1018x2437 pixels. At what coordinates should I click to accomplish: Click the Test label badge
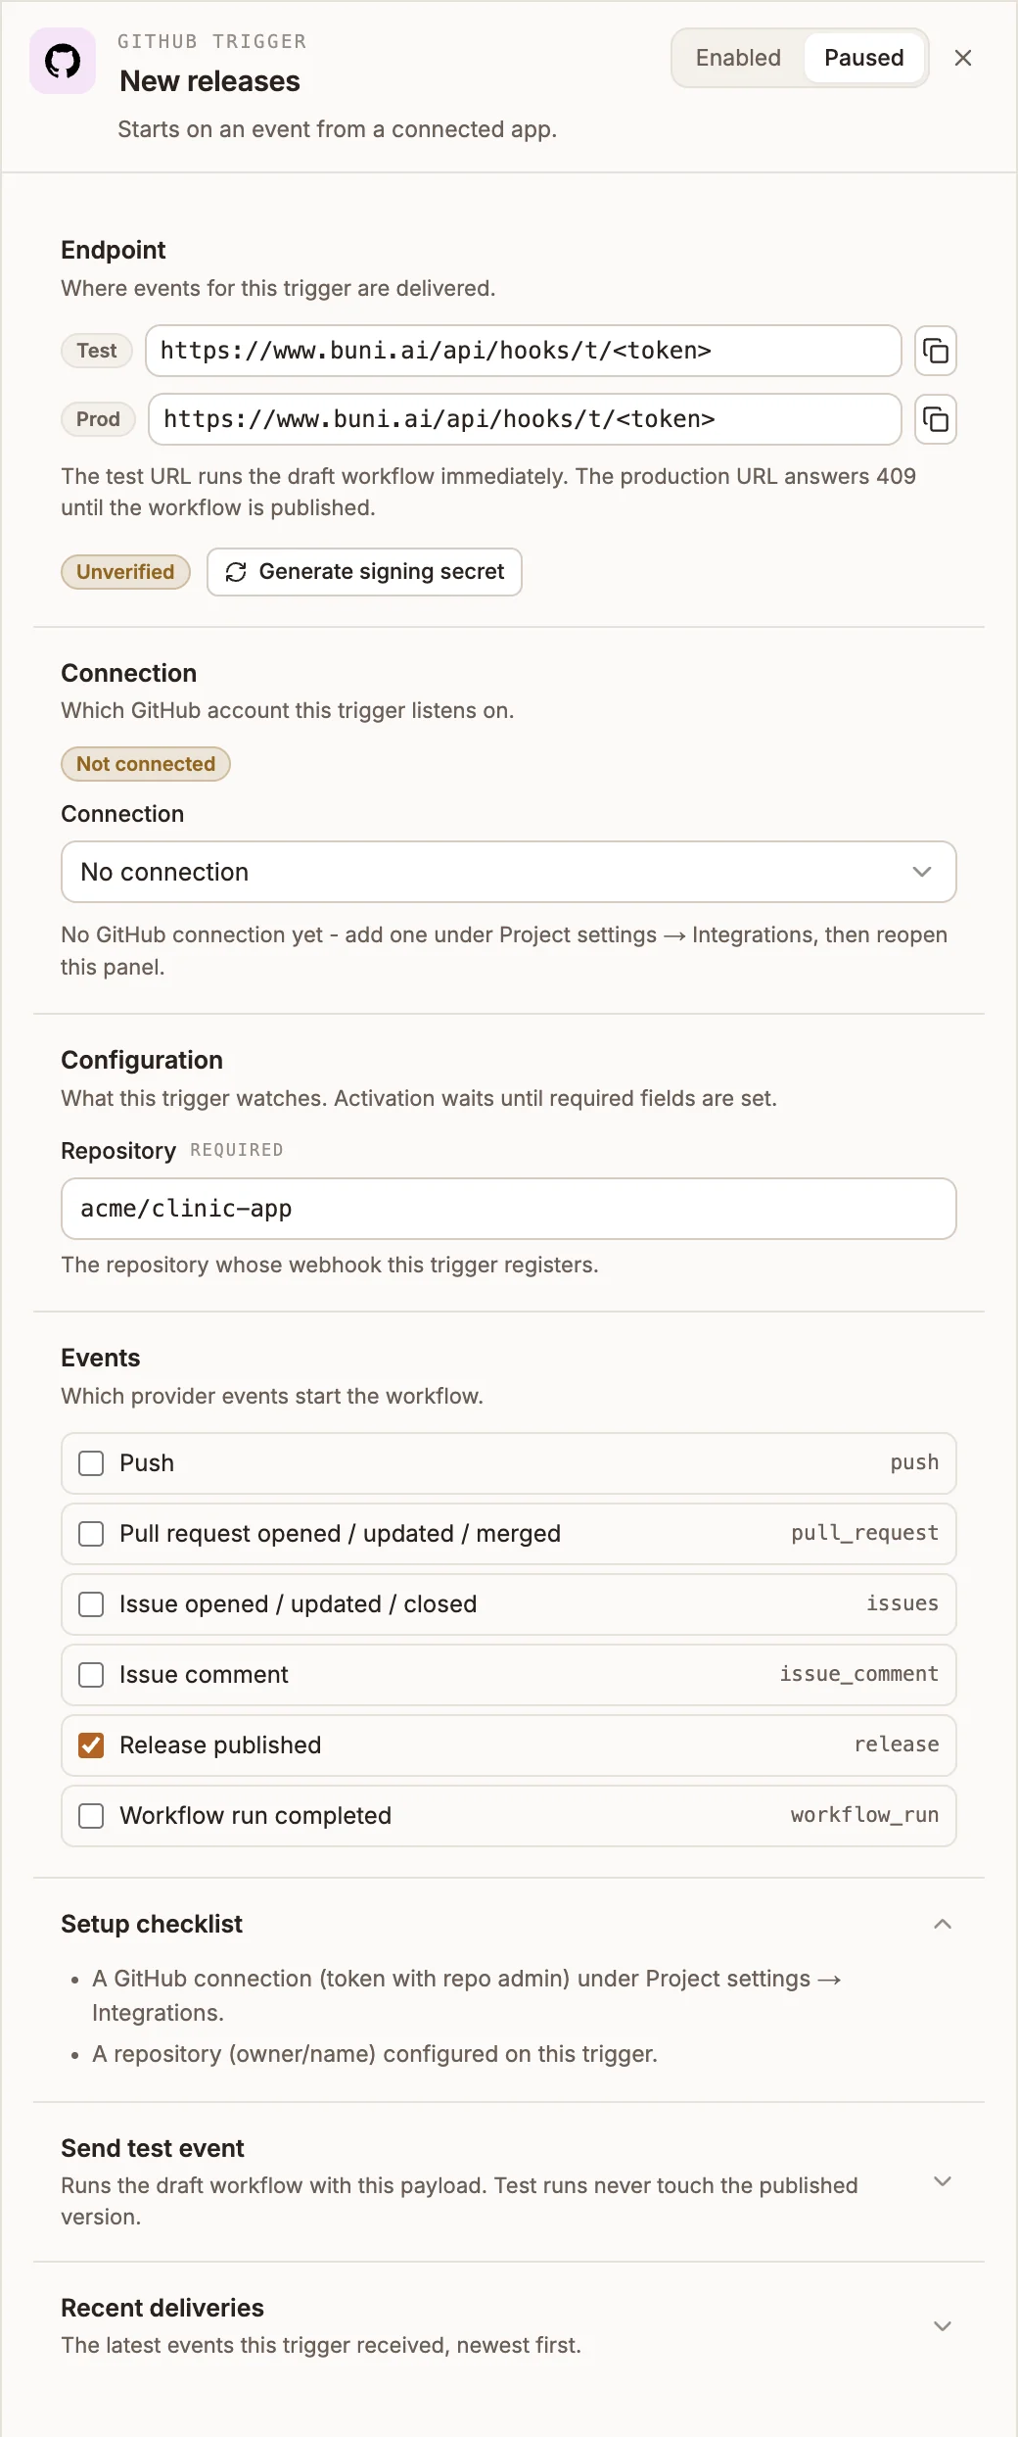[97, 351]
